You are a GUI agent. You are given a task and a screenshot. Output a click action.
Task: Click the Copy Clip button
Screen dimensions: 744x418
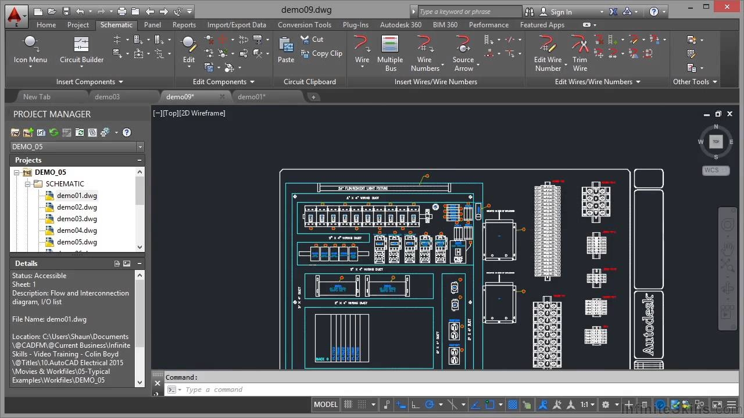322,53
